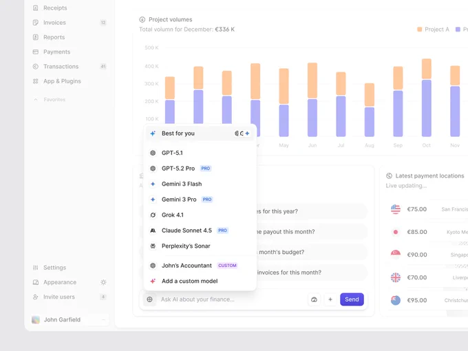468x351 pixels.
Task: Click the New Zealand flag for €95.00
Action: tap(396, 300)
